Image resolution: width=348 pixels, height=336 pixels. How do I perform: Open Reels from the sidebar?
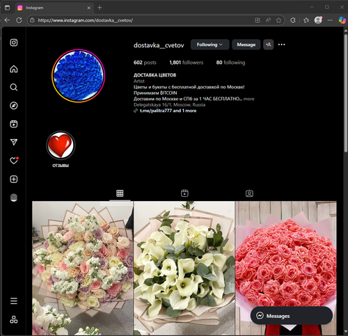(14, 124)
